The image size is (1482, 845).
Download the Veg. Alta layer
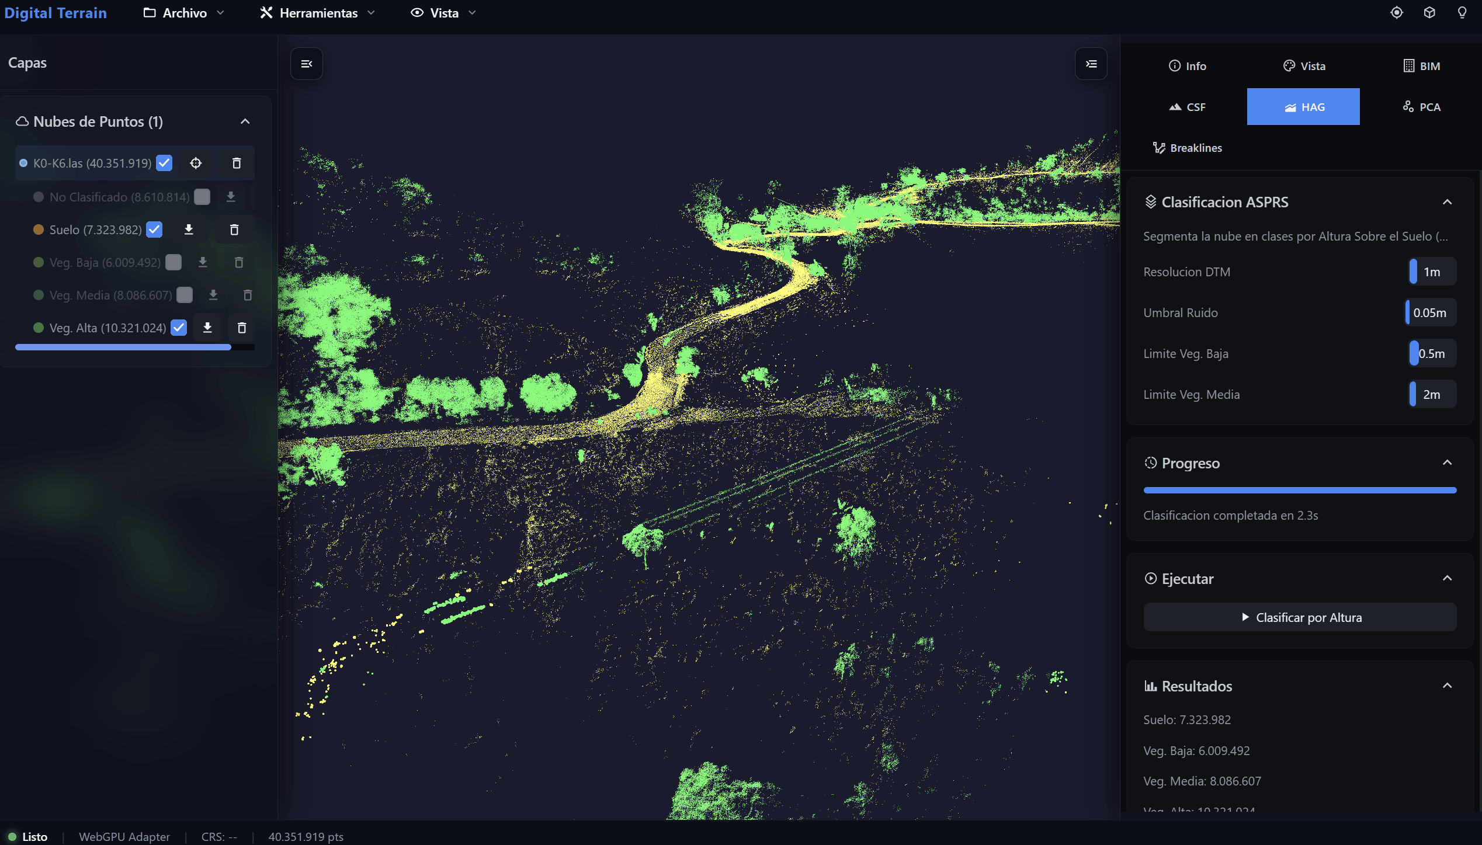tap(207, 328)
